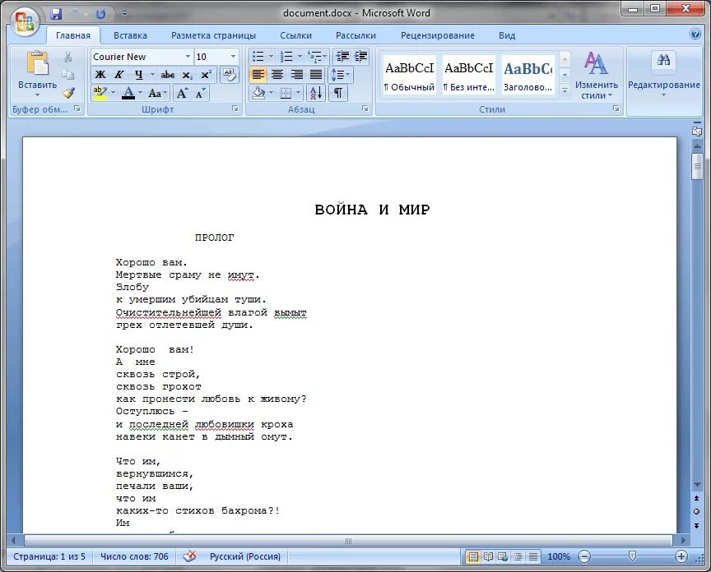This screenshot has height=572, width=711.
Task: Toggle paragraph marks display ¶
Action: click(x=338, y=94)
